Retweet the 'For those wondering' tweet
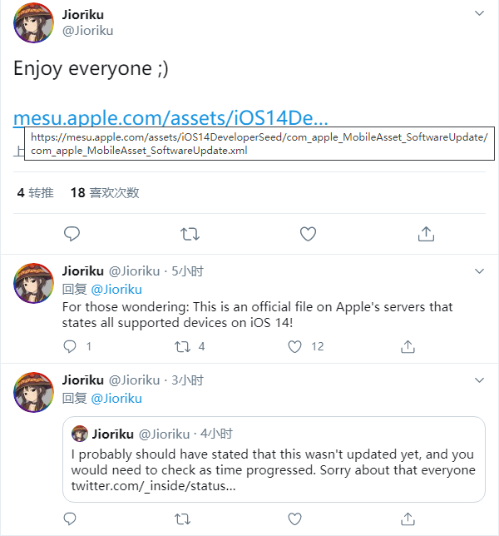Screen dimensions: 499x536 pos(183,346)
